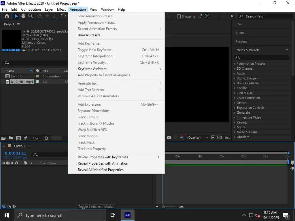Click the Effects & Presets search field
The image size is (295, 221).
coord(262,57)
